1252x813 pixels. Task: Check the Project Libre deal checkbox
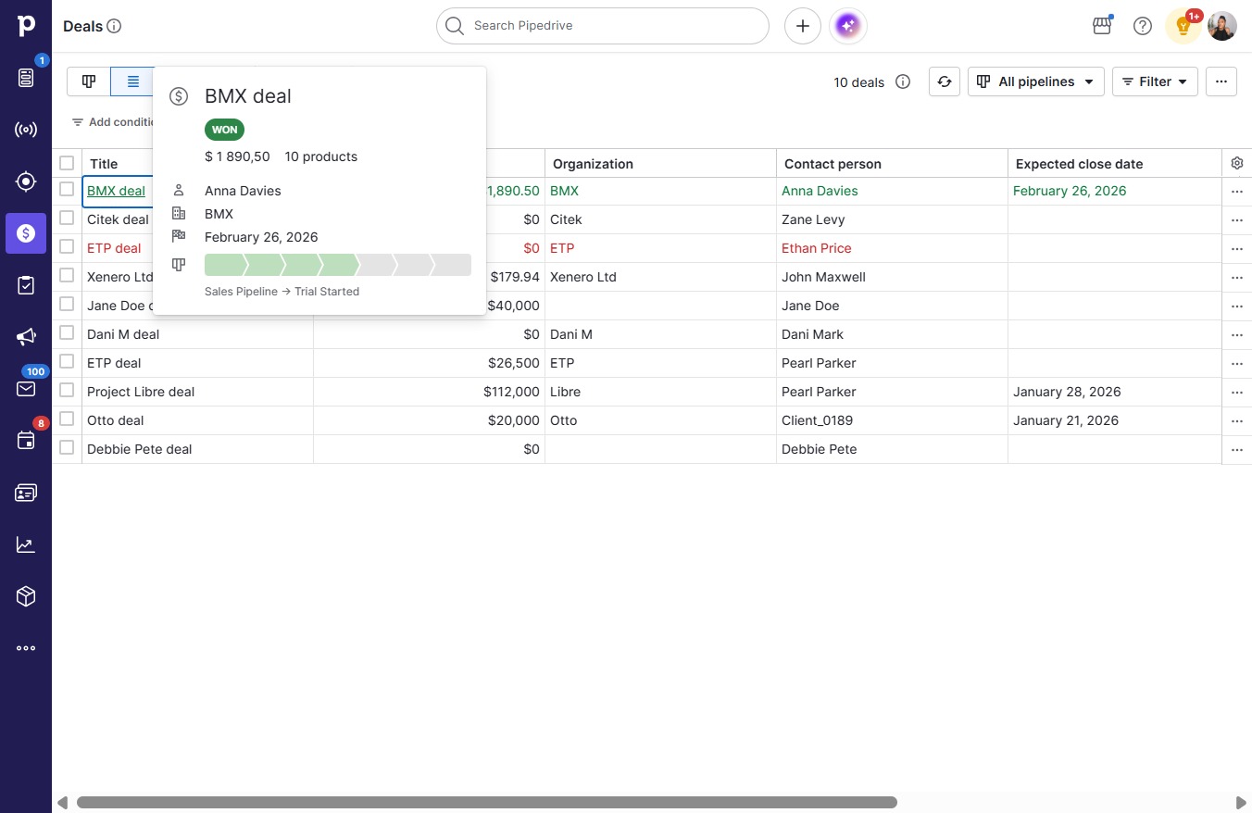click(67, 390)
